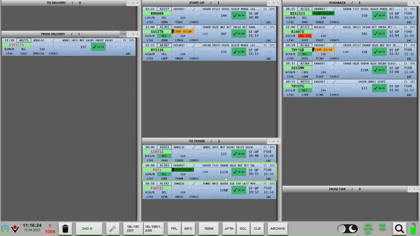Click the green checkmark on VSV5274 strip
The image size is (420, 236).
coord(99,47)
